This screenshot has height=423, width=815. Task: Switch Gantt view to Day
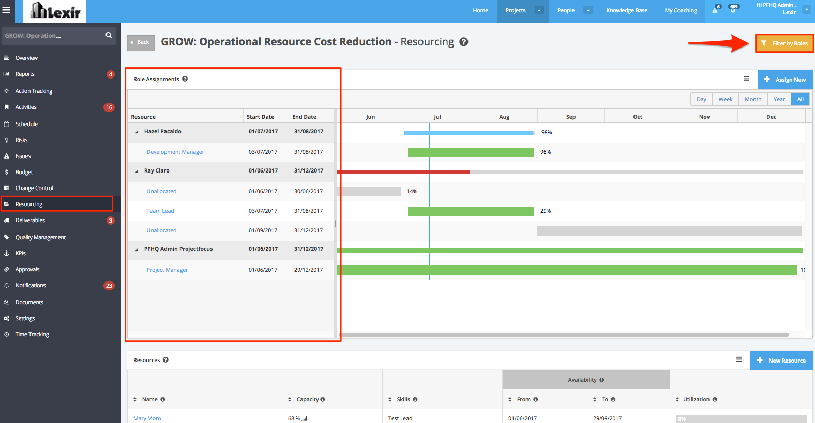point(701,99)
